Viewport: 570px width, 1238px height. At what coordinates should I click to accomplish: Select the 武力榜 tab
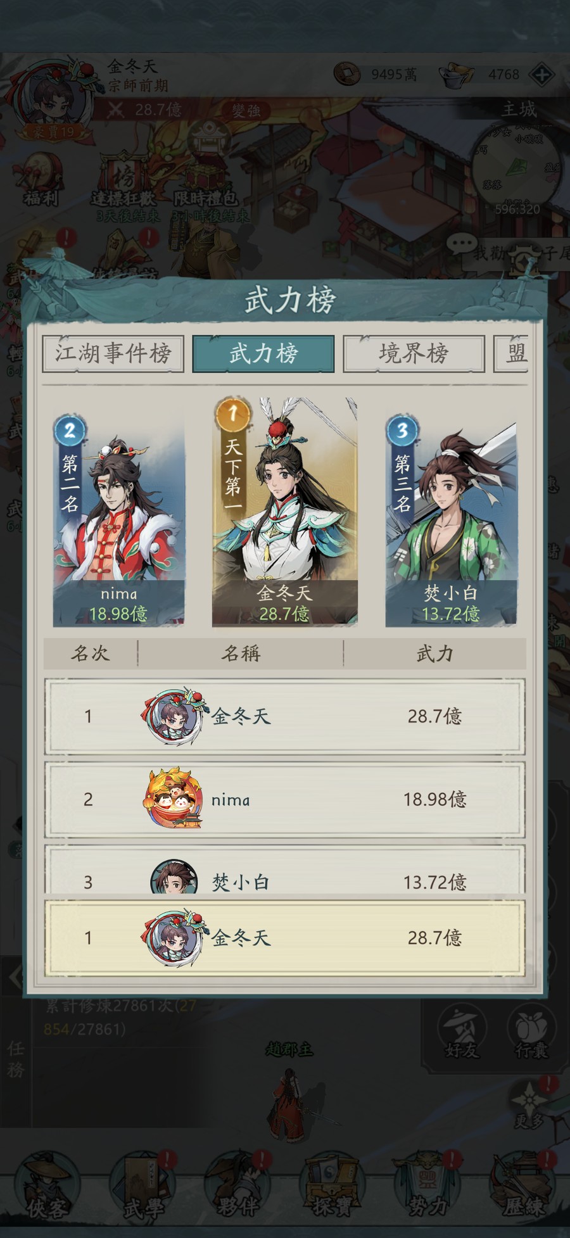(263, 353)
